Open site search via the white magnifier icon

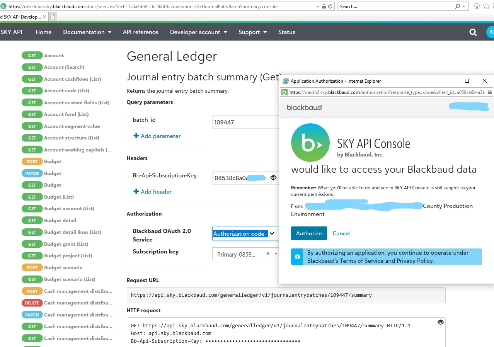(473, 32)
